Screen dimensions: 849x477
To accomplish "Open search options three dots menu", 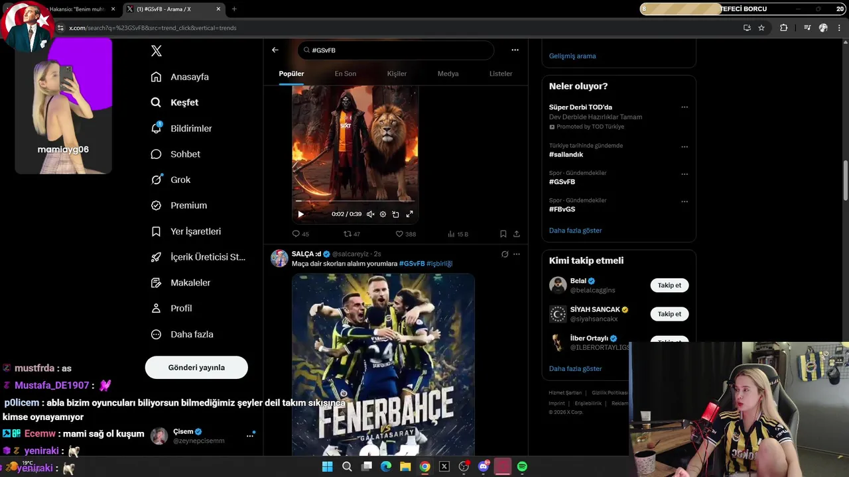I will (x=515, y=50).
